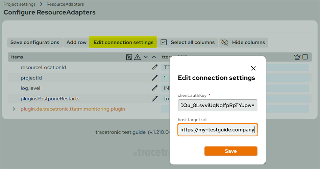320x169 pixels.
Task: Click Save configurations button
Action: tap(35, 42)
